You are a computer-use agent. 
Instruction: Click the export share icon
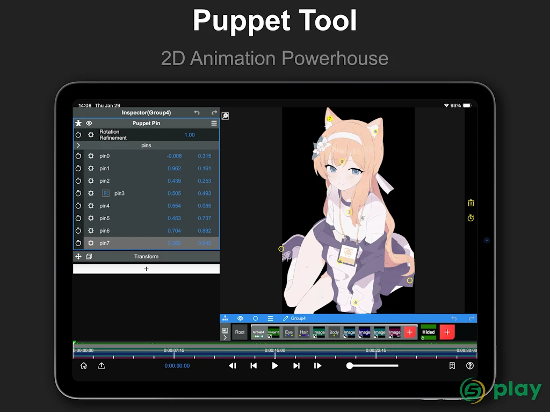click(102, 366)
